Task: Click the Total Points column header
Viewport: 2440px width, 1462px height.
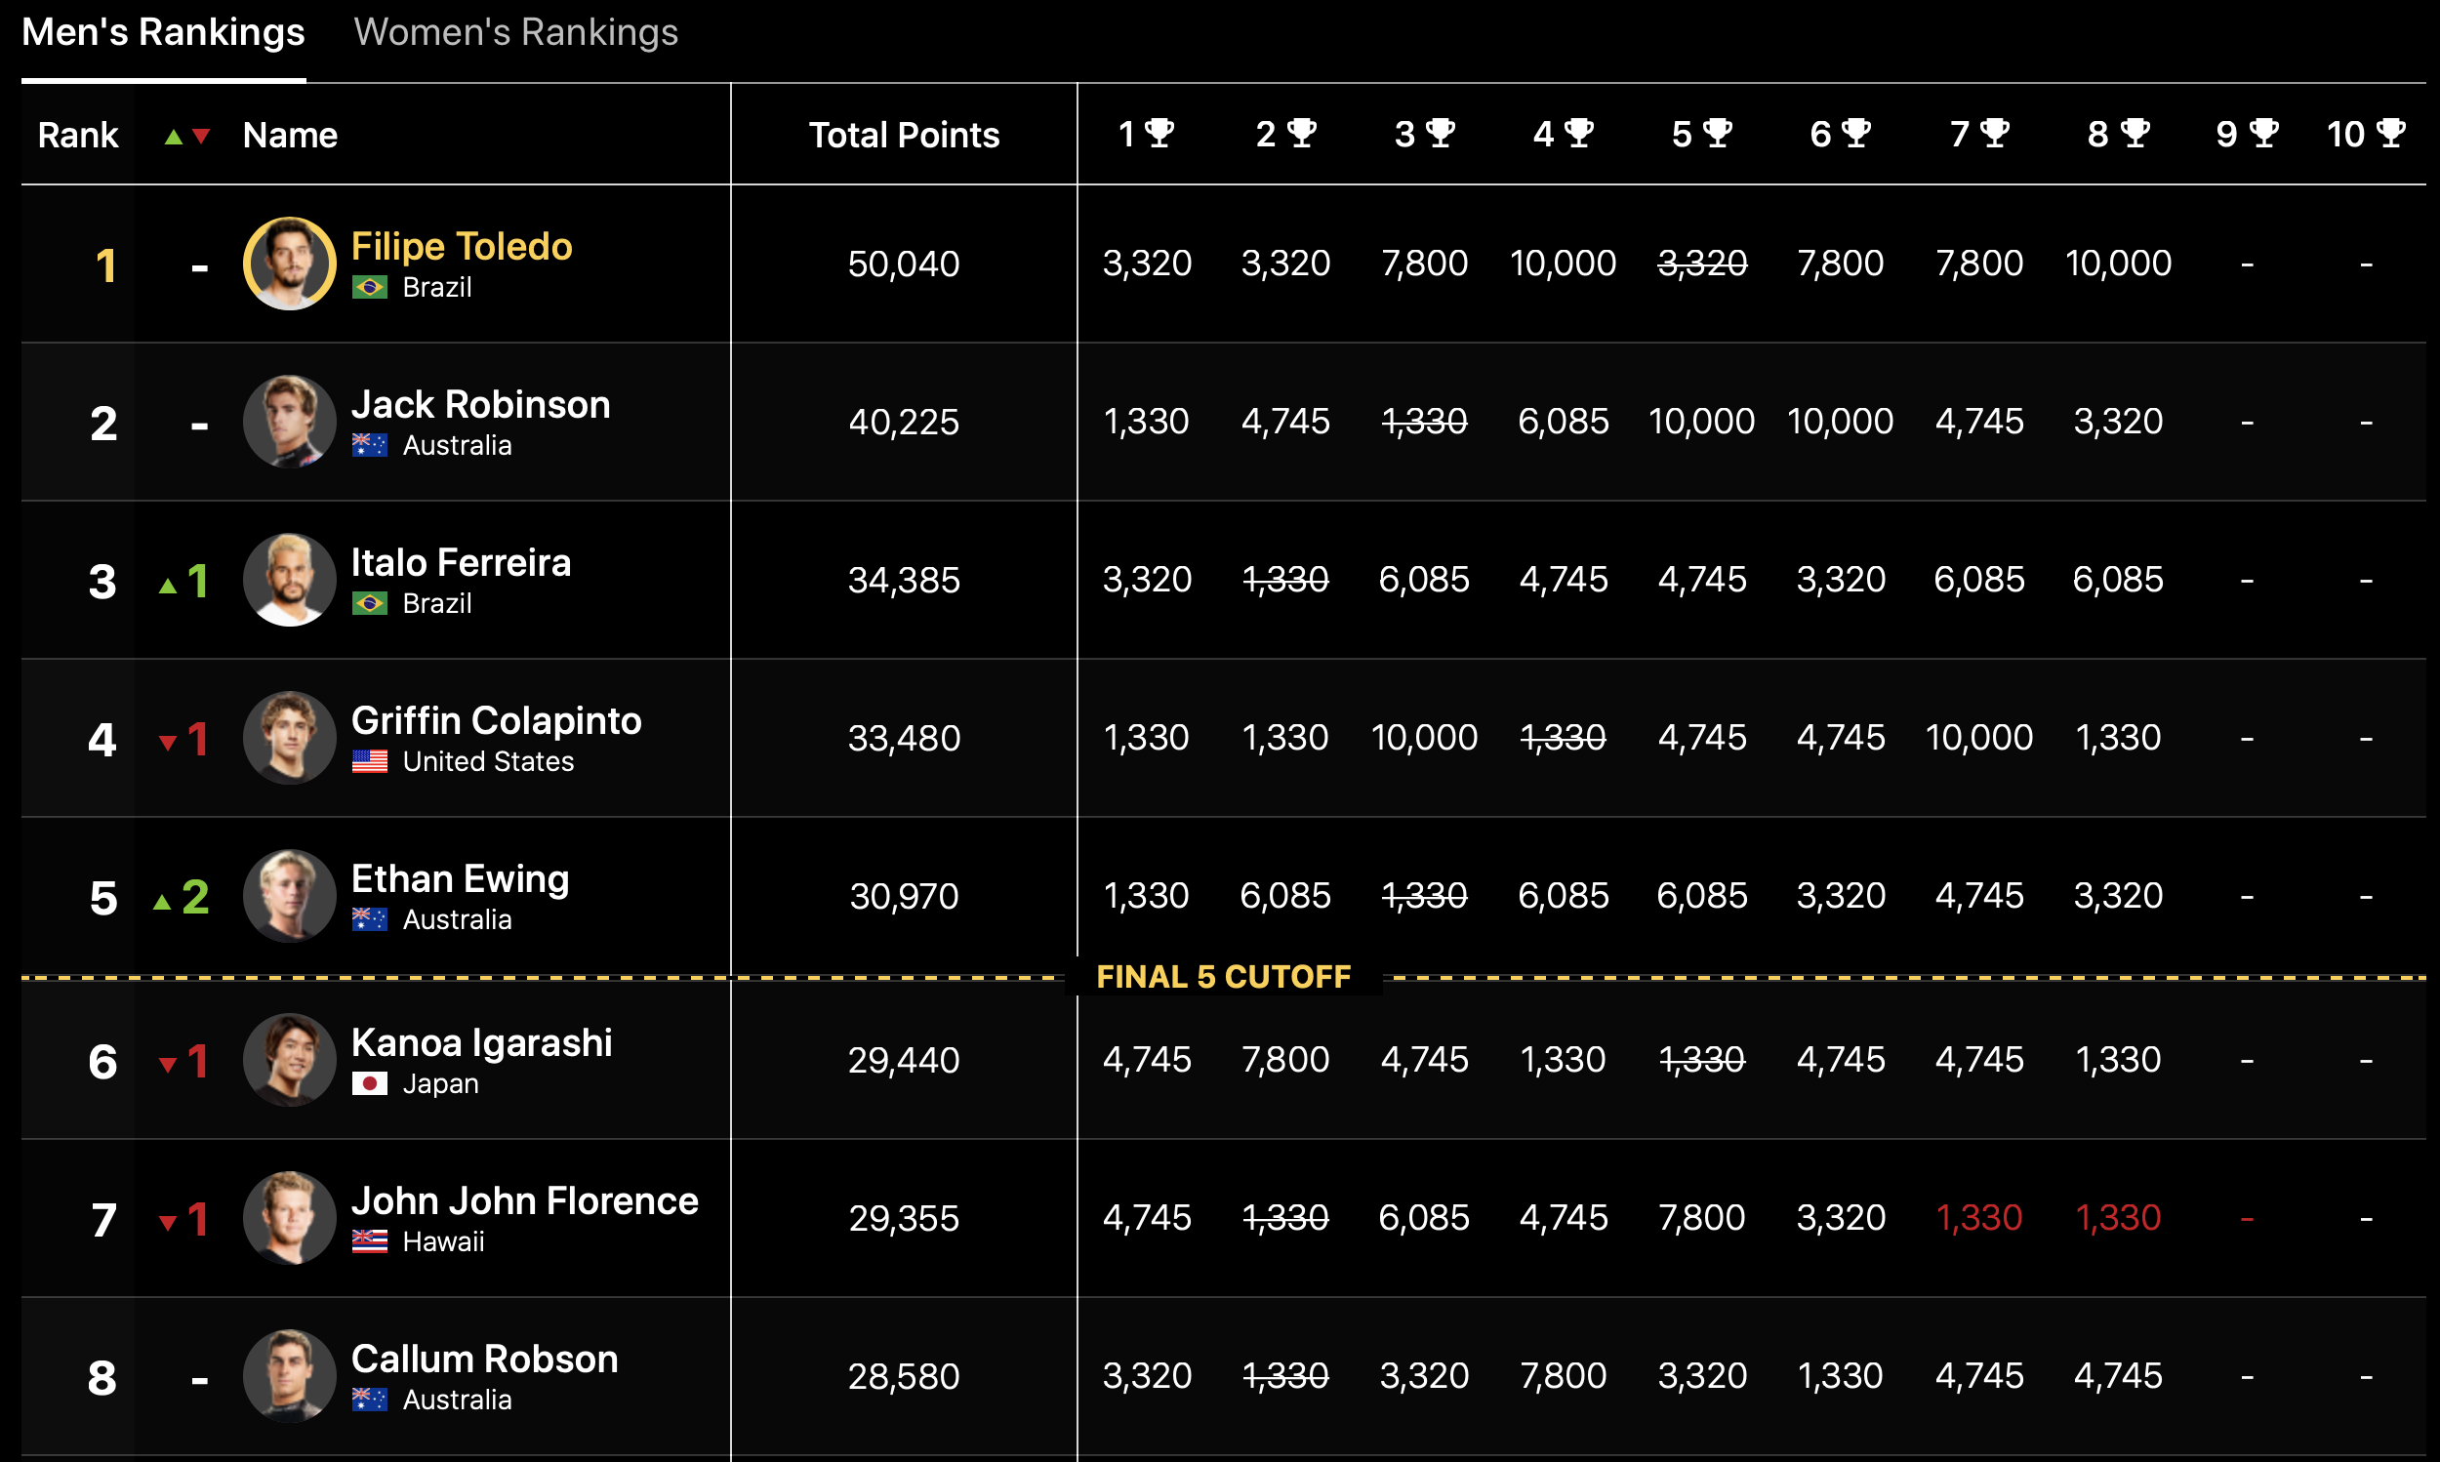Action: click(x=904, y=135)
